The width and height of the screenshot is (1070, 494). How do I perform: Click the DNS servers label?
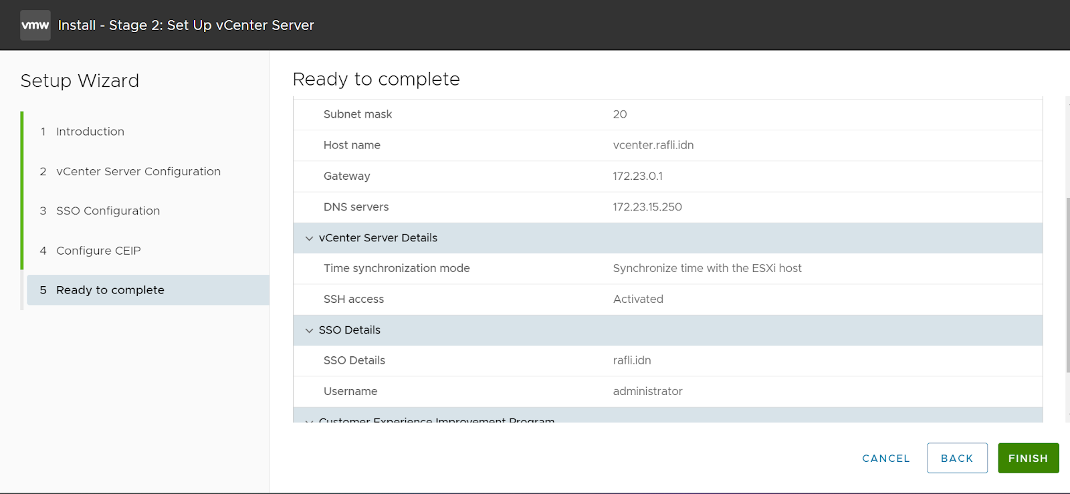[356, 207]
